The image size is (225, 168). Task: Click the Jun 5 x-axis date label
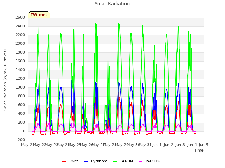point(204,145)
